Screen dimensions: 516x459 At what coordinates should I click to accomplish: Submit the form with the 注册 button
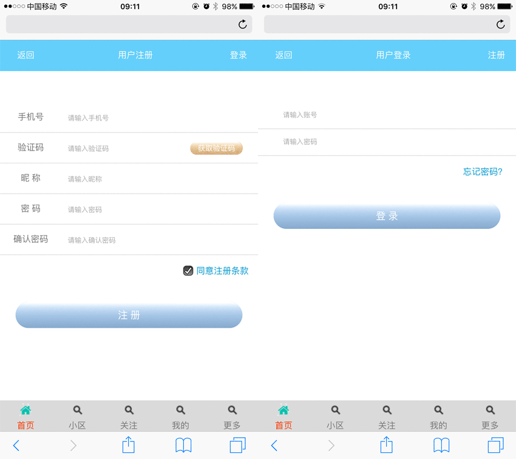129,316
